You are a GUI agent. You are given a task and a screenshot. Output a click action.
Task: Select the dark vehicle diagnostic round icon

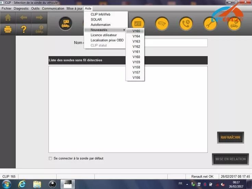(x=65, y=24)
